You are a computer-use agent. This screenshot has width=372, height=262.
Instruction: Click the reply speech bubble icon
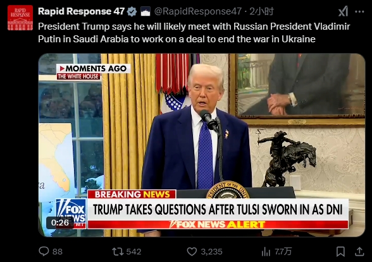(x=44, y=251)
